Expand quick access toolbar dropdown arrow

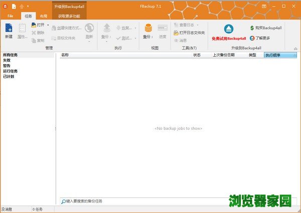28,7
